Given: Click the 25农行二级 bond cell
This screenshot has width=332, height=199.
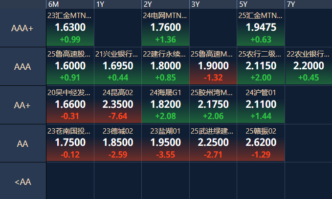Looking at the screenshot, I should (261, 66).
